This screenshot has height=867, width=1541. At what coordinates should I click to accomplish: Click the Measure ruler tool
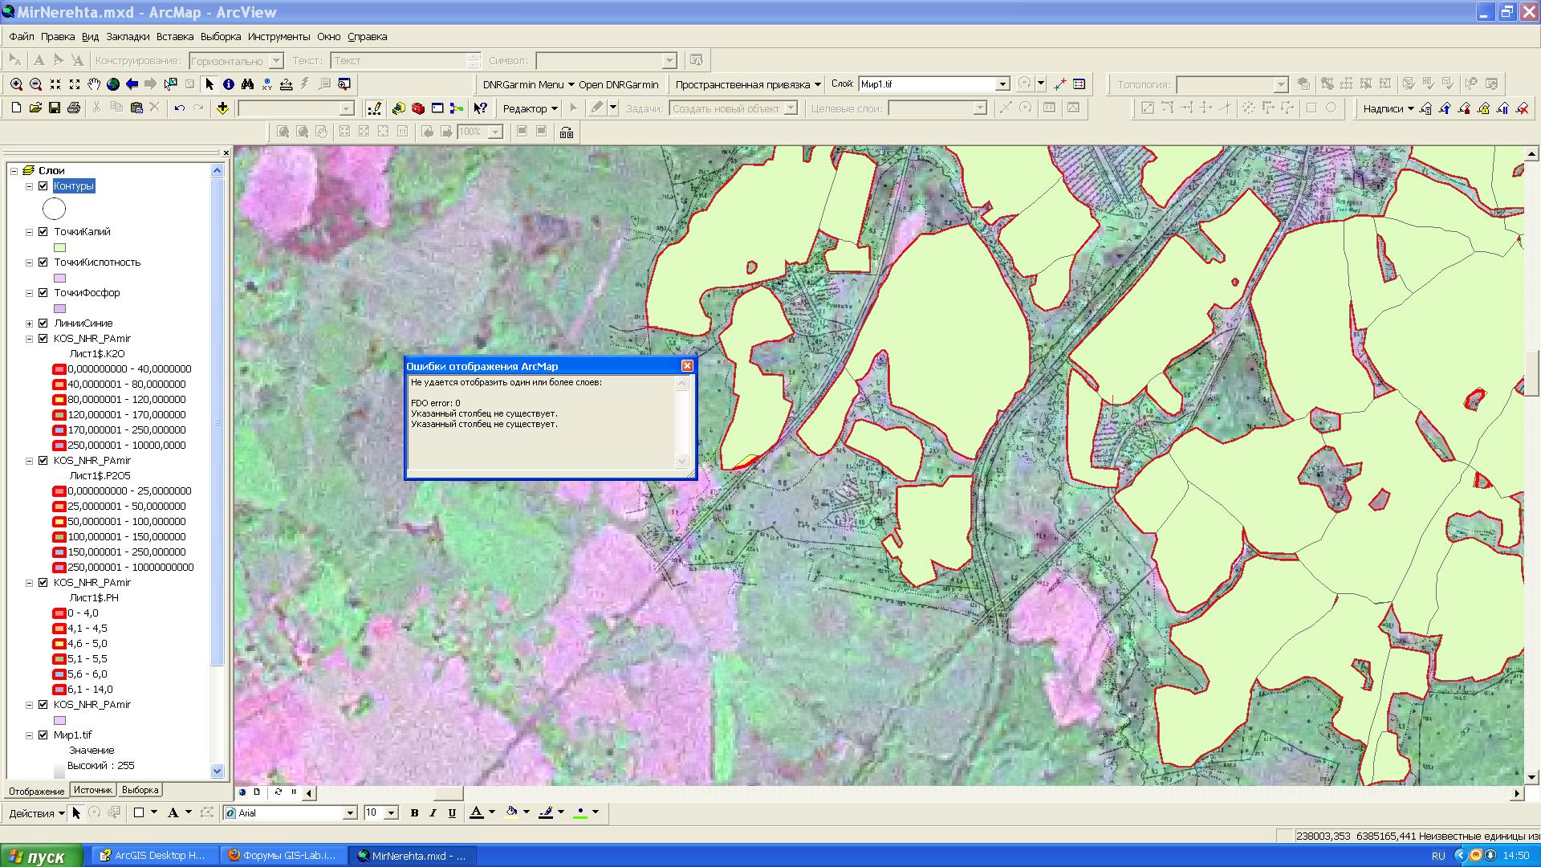(287, 84)
